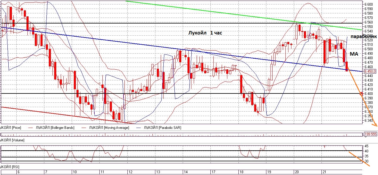Click 35 on the RSI scale
This screenshot has height=175, width=378.
click(367, 156)
